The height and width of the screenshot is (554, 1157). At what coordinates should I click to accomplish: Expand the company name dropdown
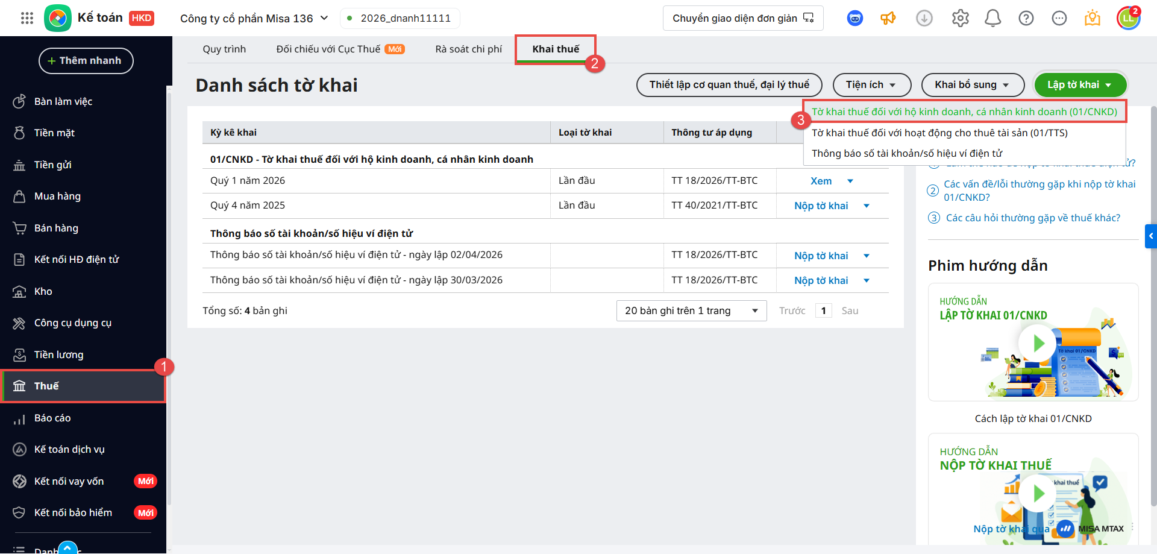[324, 18]
